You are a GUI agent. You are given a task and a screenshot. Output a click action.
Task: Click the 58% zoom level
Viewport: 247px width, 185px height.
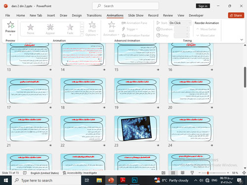[235, 173]
